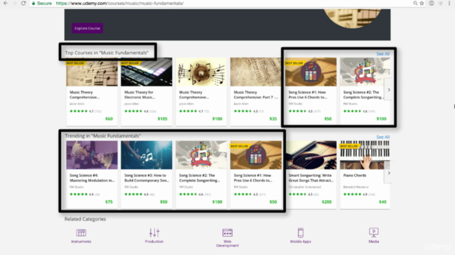Click the $75 price on Song Science #4
Viewport: 455px width, 255px height.
(x=109, y=202)
